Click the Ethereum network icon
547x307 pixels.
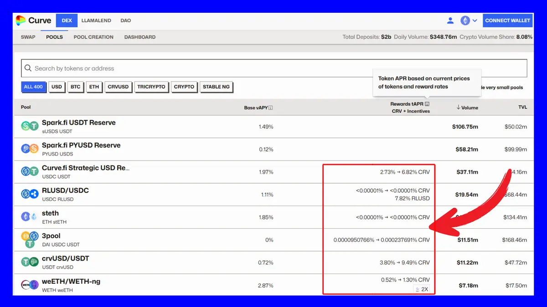tap(465, 20)
